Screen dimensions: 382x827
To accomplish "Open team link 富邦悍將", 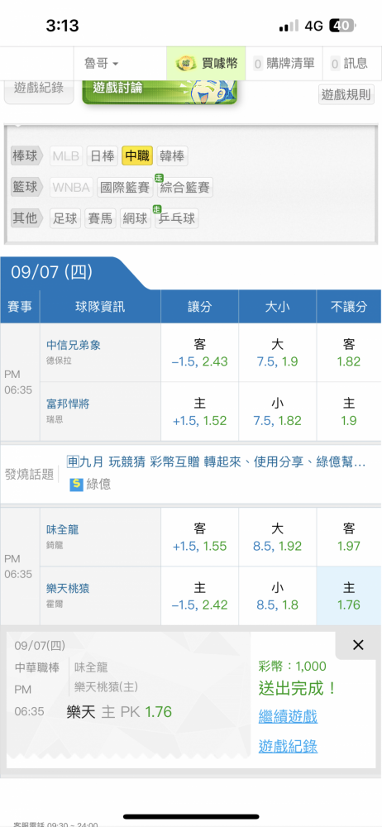I will (x=68, y=404).
